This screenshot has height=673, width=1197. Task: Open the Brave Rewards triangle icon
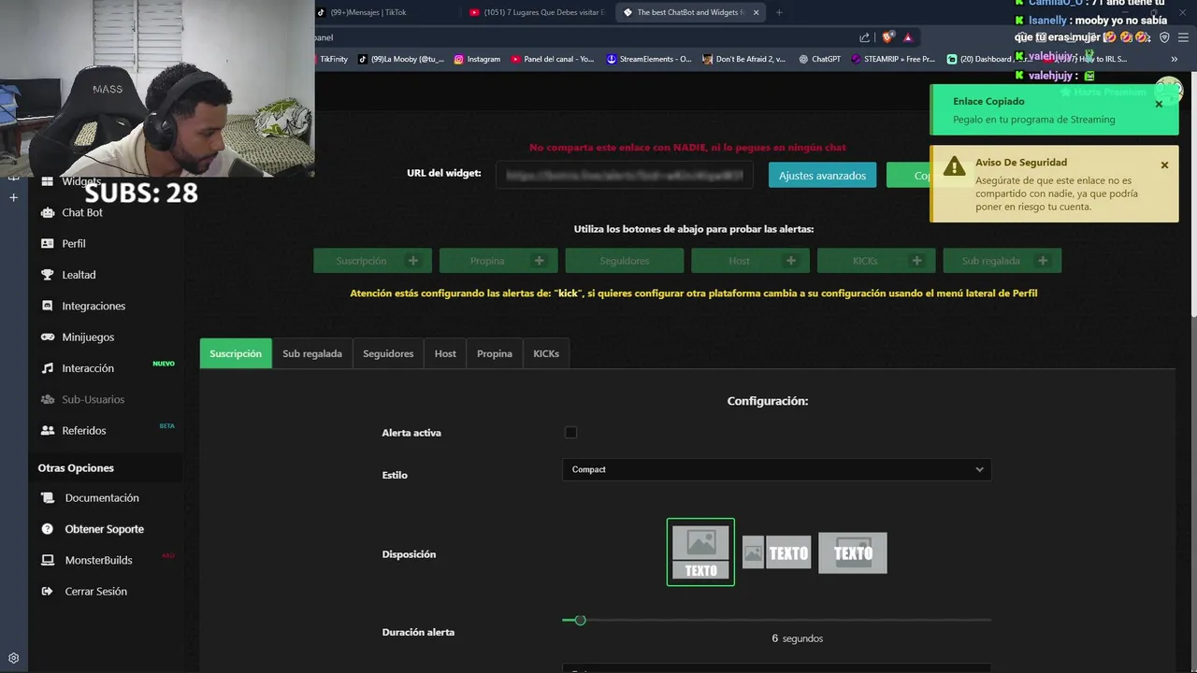coord(907,37)
